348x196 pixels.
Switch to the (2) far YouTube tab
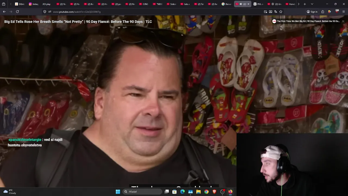(x=213, y=4)
